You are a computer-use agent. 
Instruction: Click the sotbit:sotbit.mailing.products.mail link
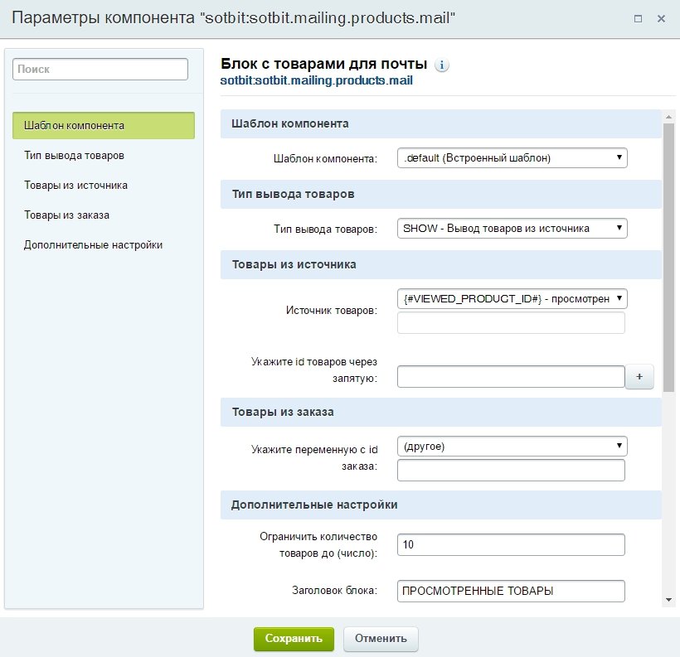(317, 80)
